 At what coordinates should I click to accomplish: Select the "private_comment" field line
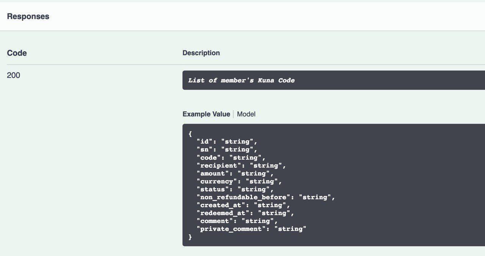coord(251,229)
